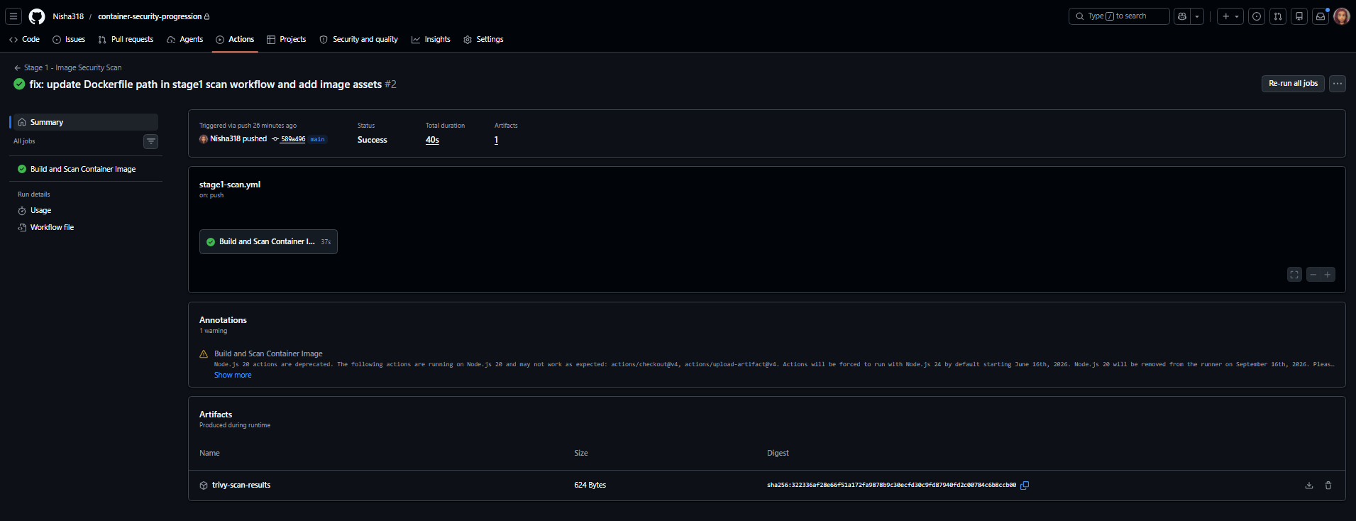View pull requests icon in top header
The width and height of the screenshot is (1356, 521).
tap(1278, 16)
